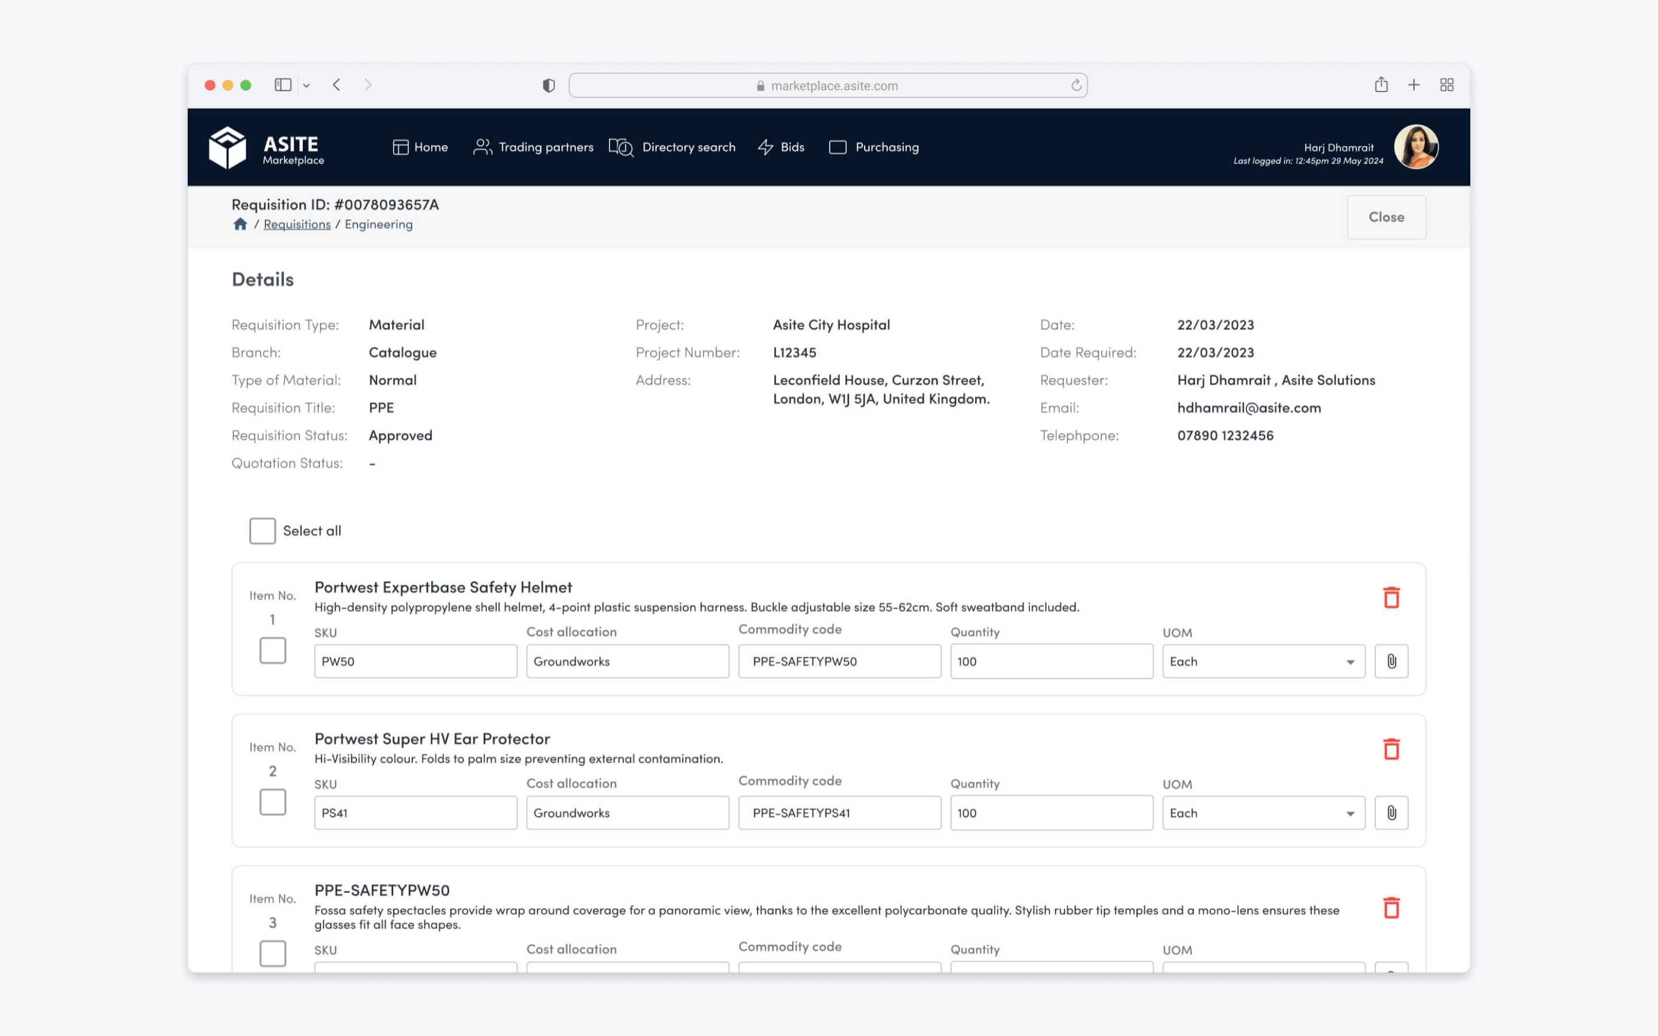Image resolution: width=1658 pixels, height=1036 pixels.
Task: Click Commodity code field PPE-SAFETYPW50
Action: pyautogui.click(x=840, y=661)
